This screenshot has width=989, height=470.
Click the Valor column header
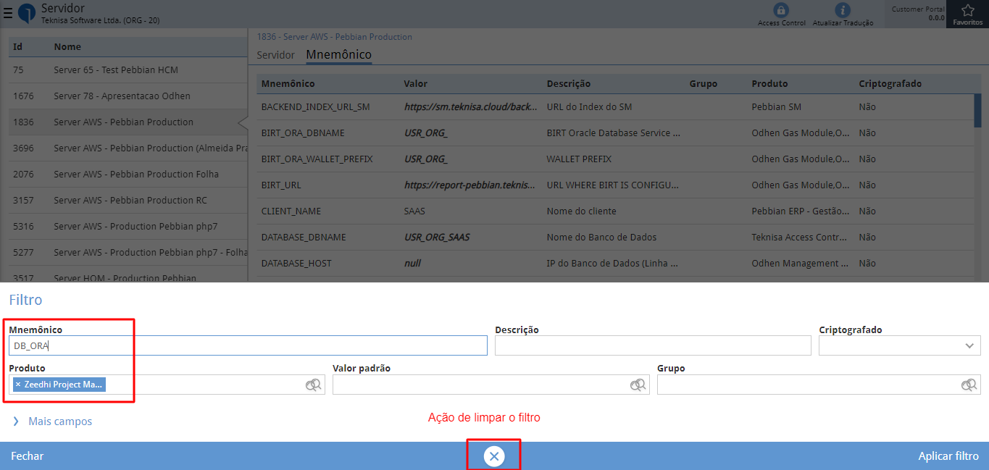tap(415, 84)
